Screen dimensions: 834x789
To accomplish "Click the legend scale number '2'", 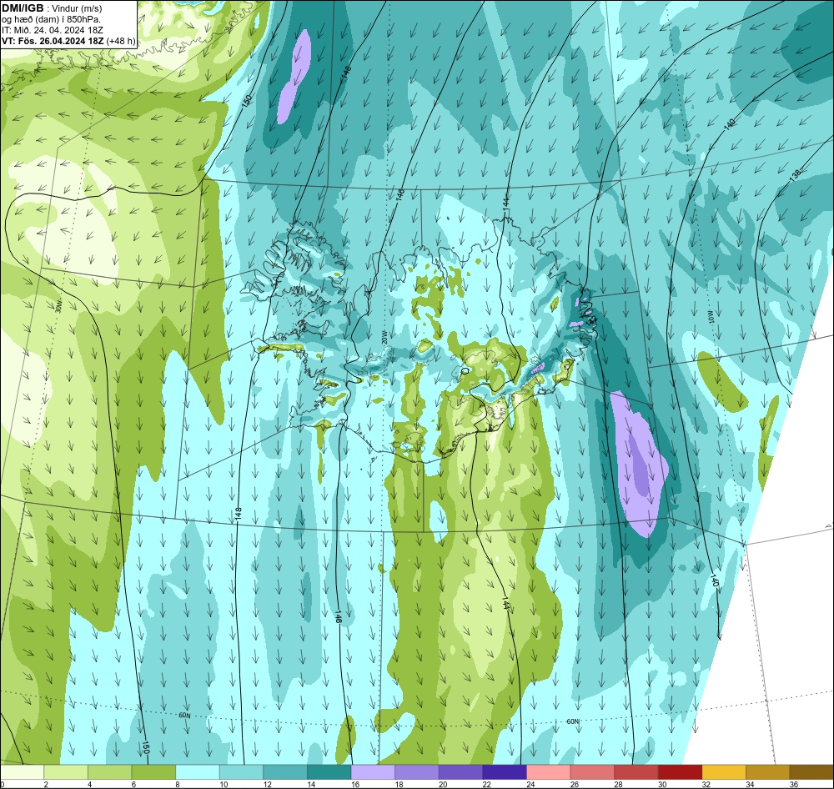I will click(x=46, y=784).
